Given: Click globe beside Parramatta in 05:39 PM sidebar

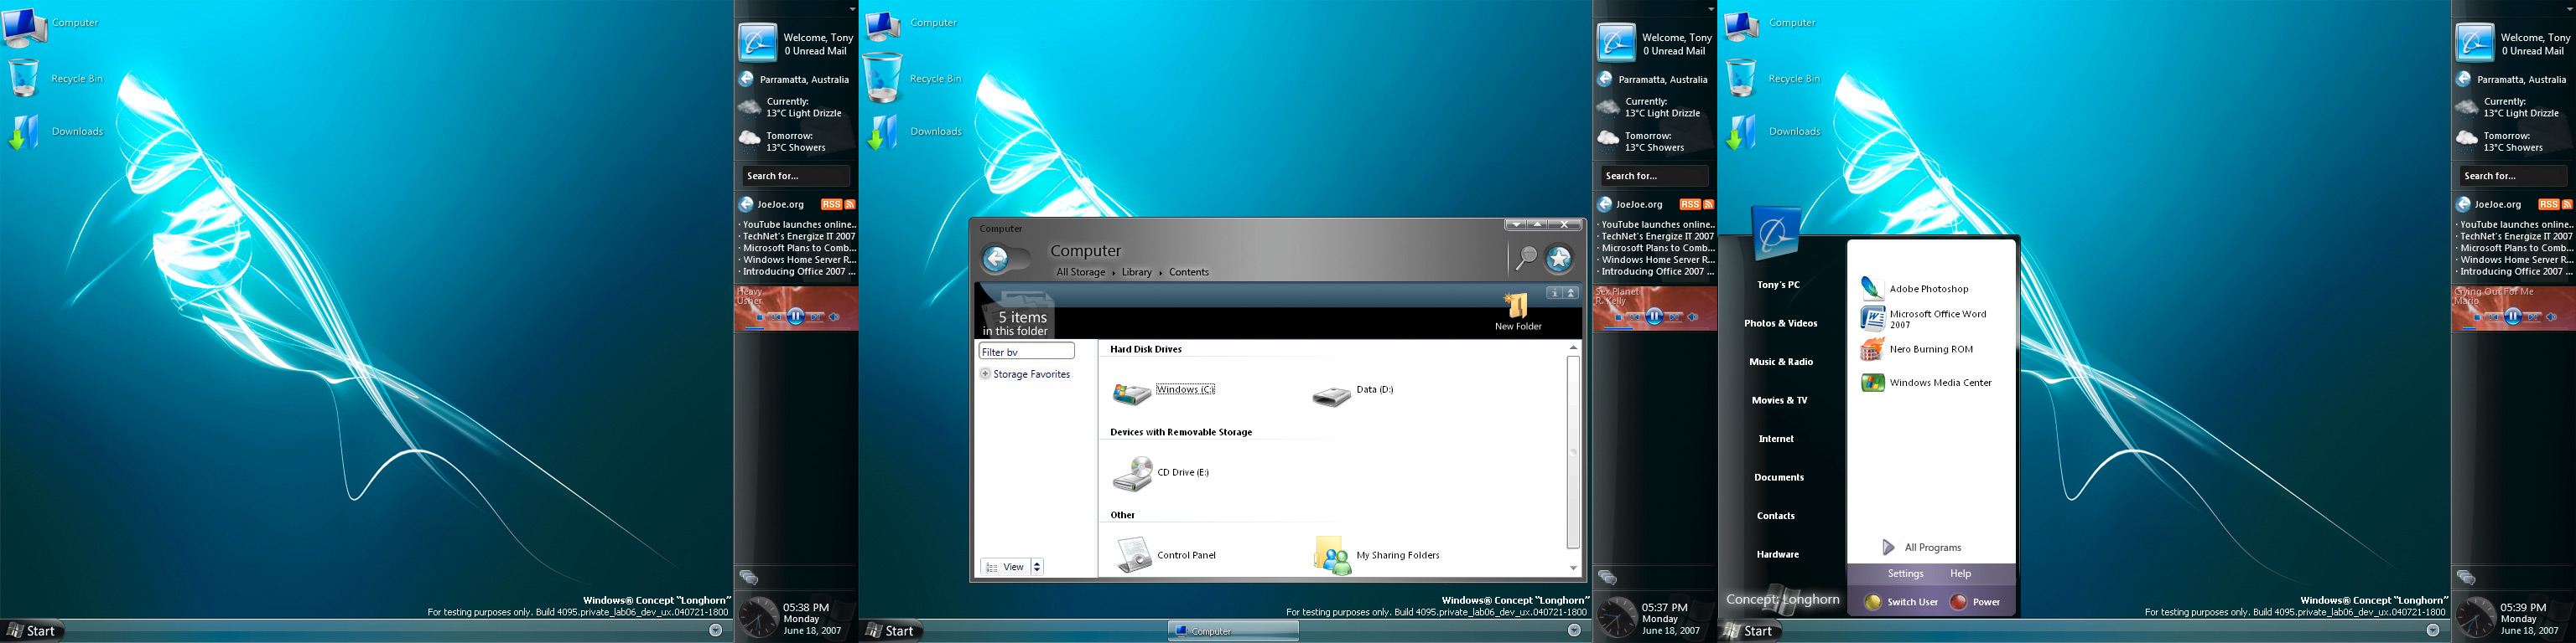Looking at the screenshot, I should (2463, 80).
